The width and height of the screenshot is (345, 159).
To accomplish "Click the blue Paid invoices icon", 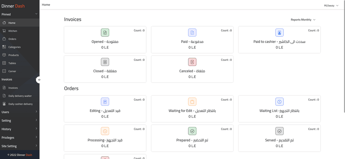I will 192,33.
